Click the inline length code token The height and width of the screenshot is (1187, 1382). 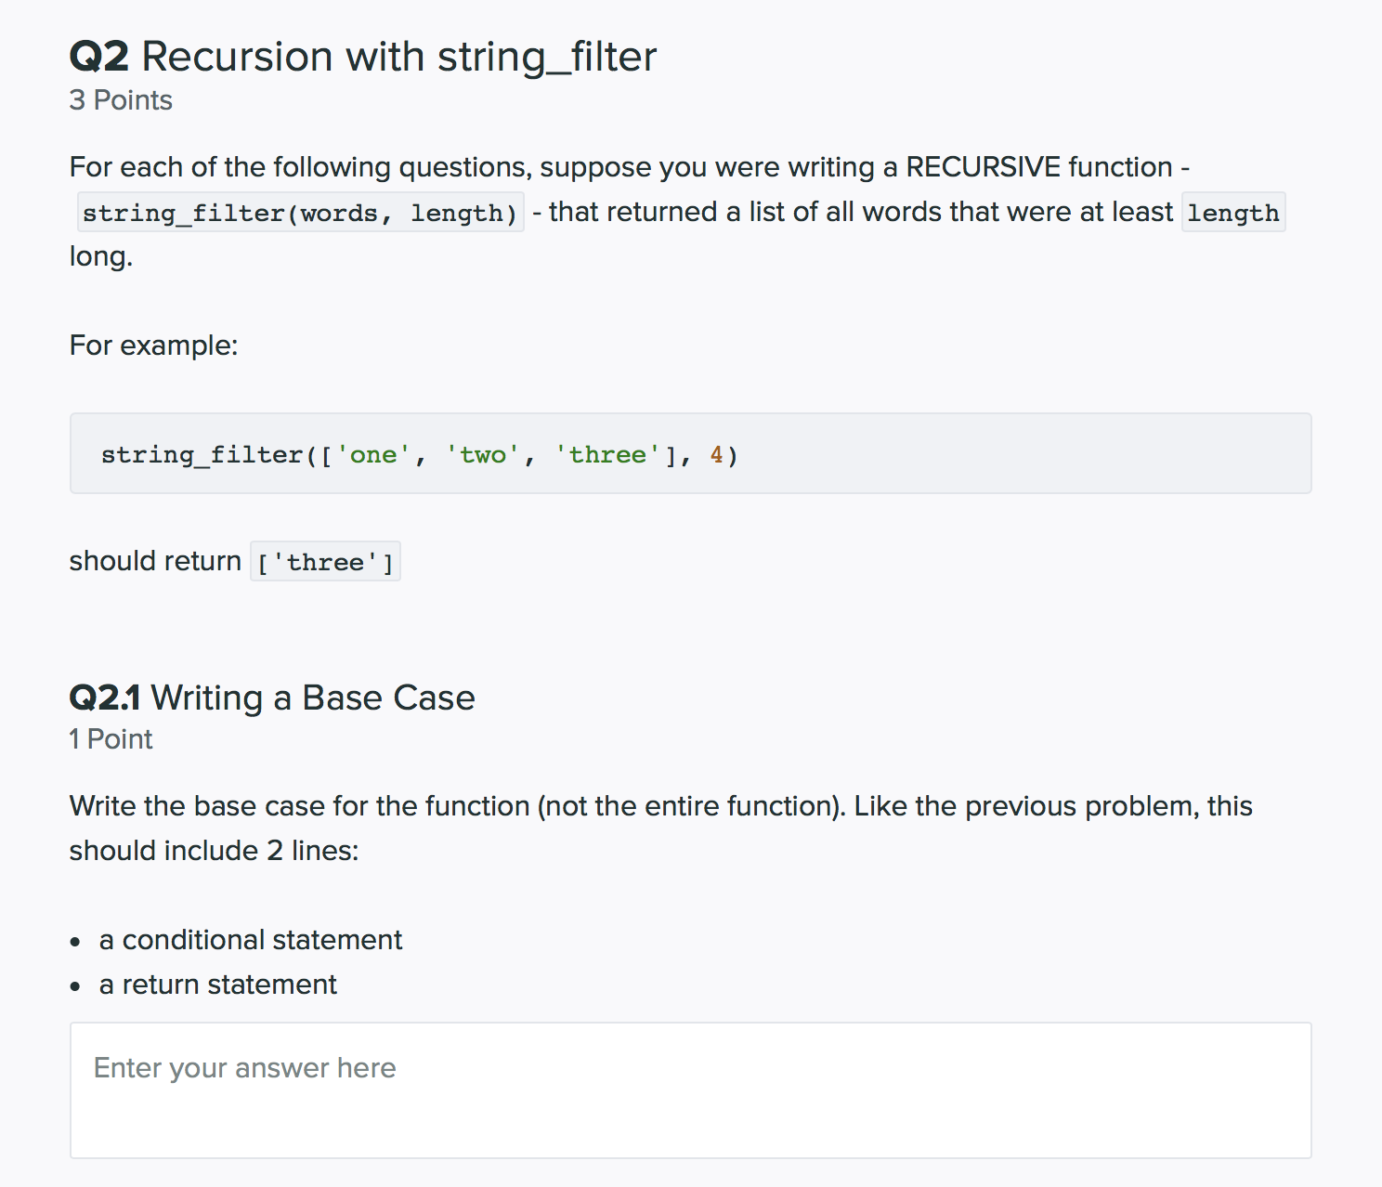pos(1232,212)
